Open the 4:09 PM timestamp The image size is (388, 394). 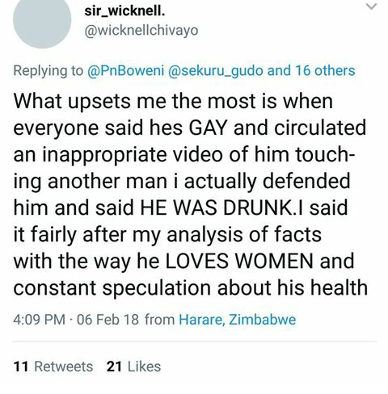point(40,320)
